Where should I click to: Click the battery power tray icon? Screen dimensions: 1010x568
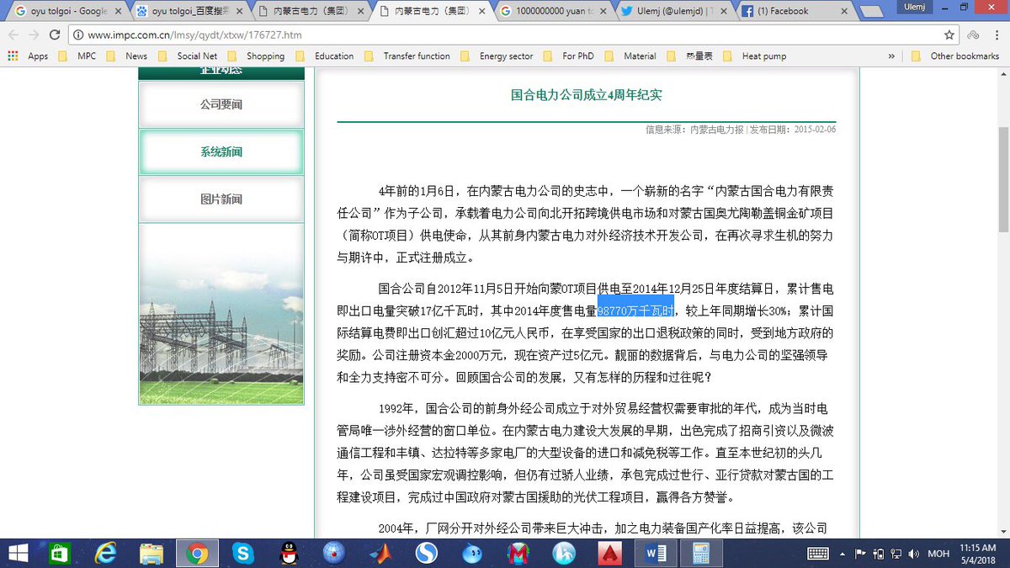point(877,553)
